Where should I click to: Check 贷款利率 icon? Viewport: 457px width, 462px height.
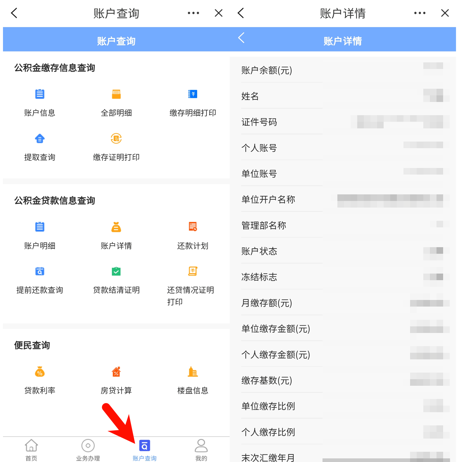click(x=40, y=372)
